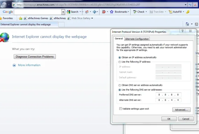Open the Favorites button
Viewport: 199px width, 134px height.
[6, 18]
